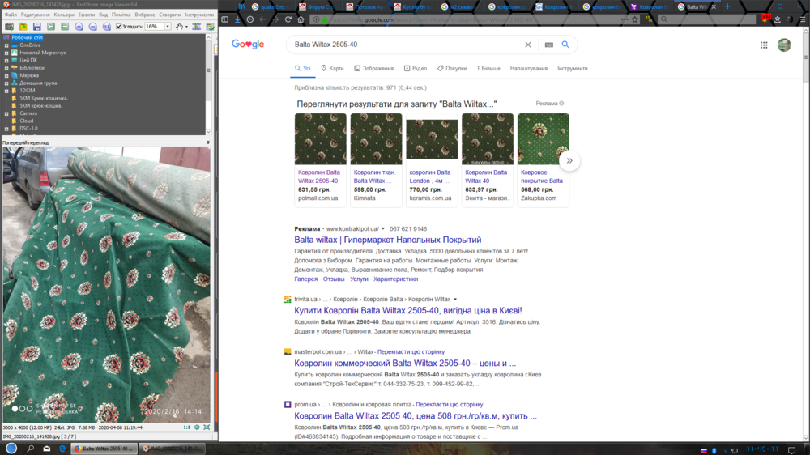
Task: Open the Кольори menu in FastStone
Action: 64,15
